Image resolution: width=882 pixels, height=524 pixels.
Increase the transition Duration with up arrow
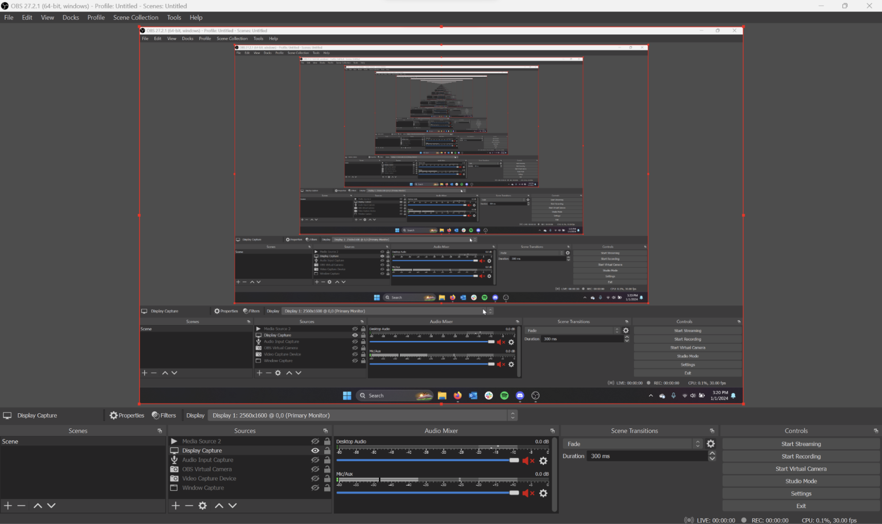pyautogui.click(x=712, y=453)
